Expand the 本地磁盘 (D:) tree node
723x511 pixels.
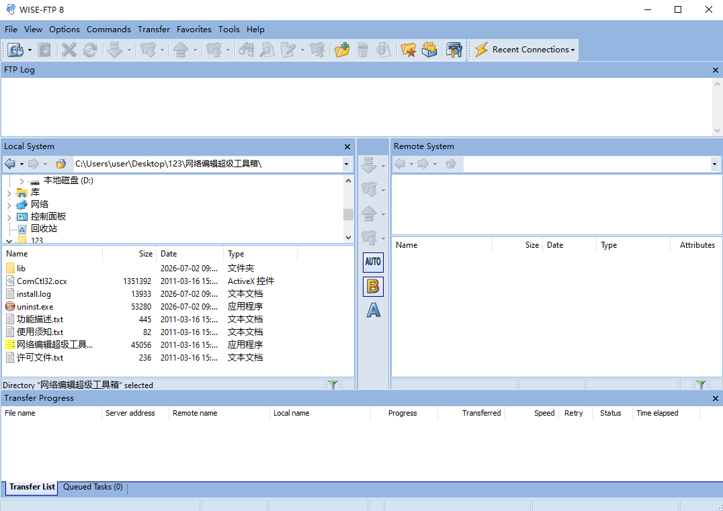(22, 181)
